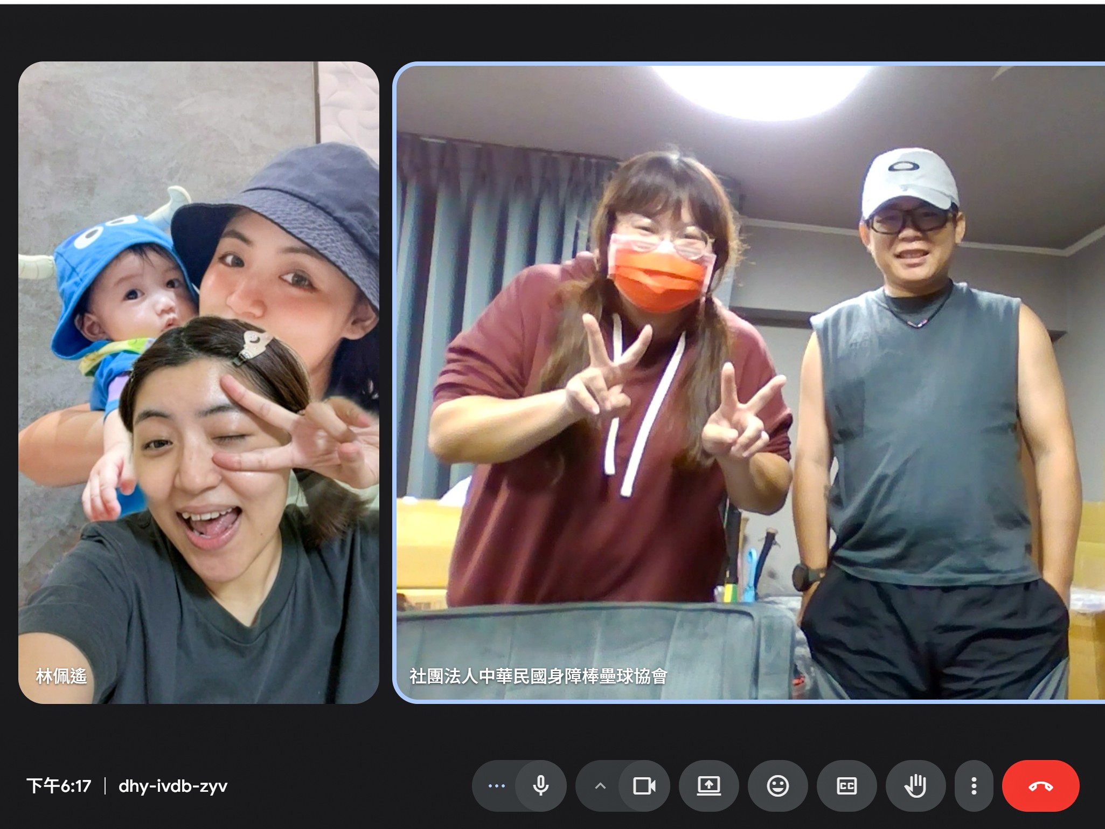Viewport: 1105px width, 829px height.
Task: Open audio settings three-dot indicator
Action: (x=496, y=785)
